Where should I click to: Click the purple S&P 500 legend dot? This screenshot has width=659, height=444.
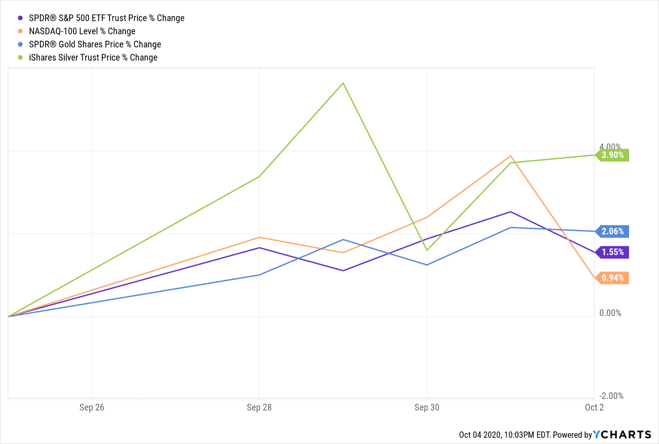(x=20, y=18)
